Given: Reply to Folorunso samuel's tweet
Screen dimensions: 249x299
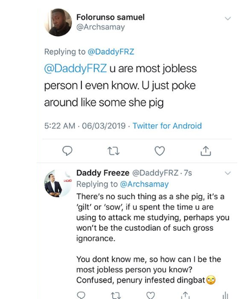Looking at the screenshot, I should pos(68,151).
